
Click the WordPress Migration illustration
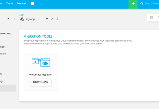pos(41,62)
